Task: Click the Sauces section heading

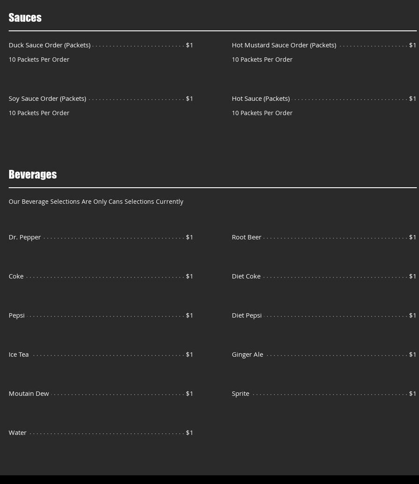Action: [25, 17]
